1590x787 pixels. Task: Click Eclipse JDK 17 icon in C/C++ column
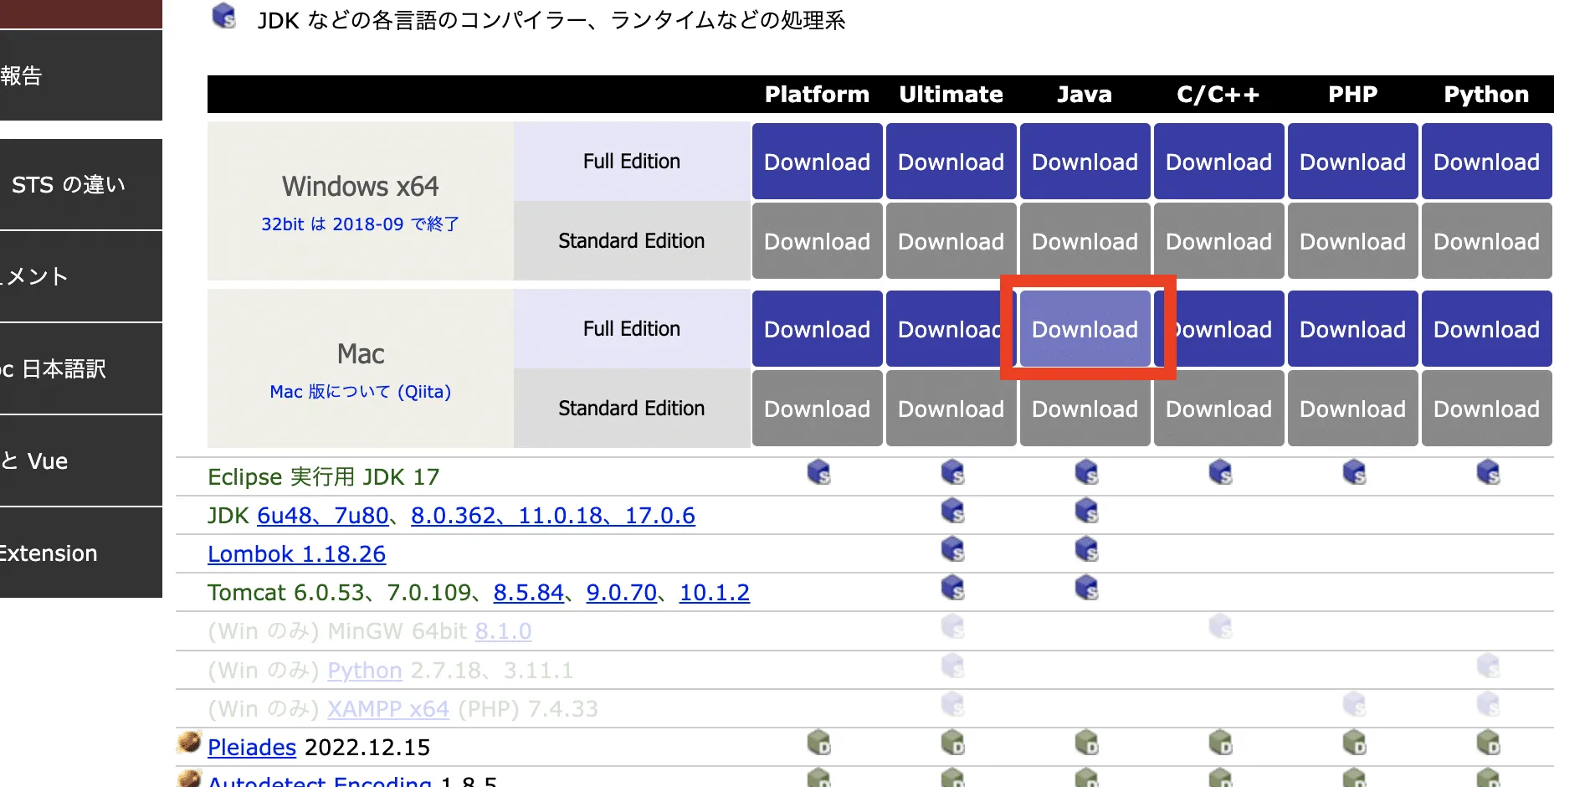1220,472
